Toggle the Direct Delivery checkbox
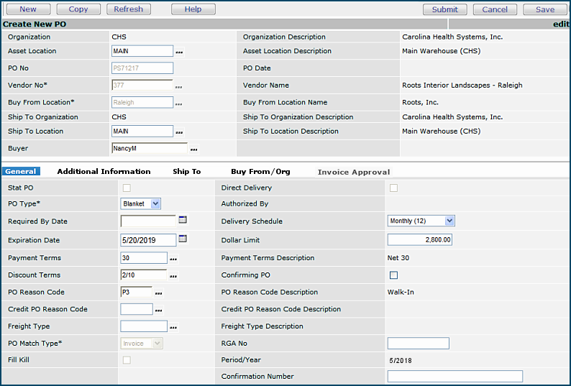 393,188
